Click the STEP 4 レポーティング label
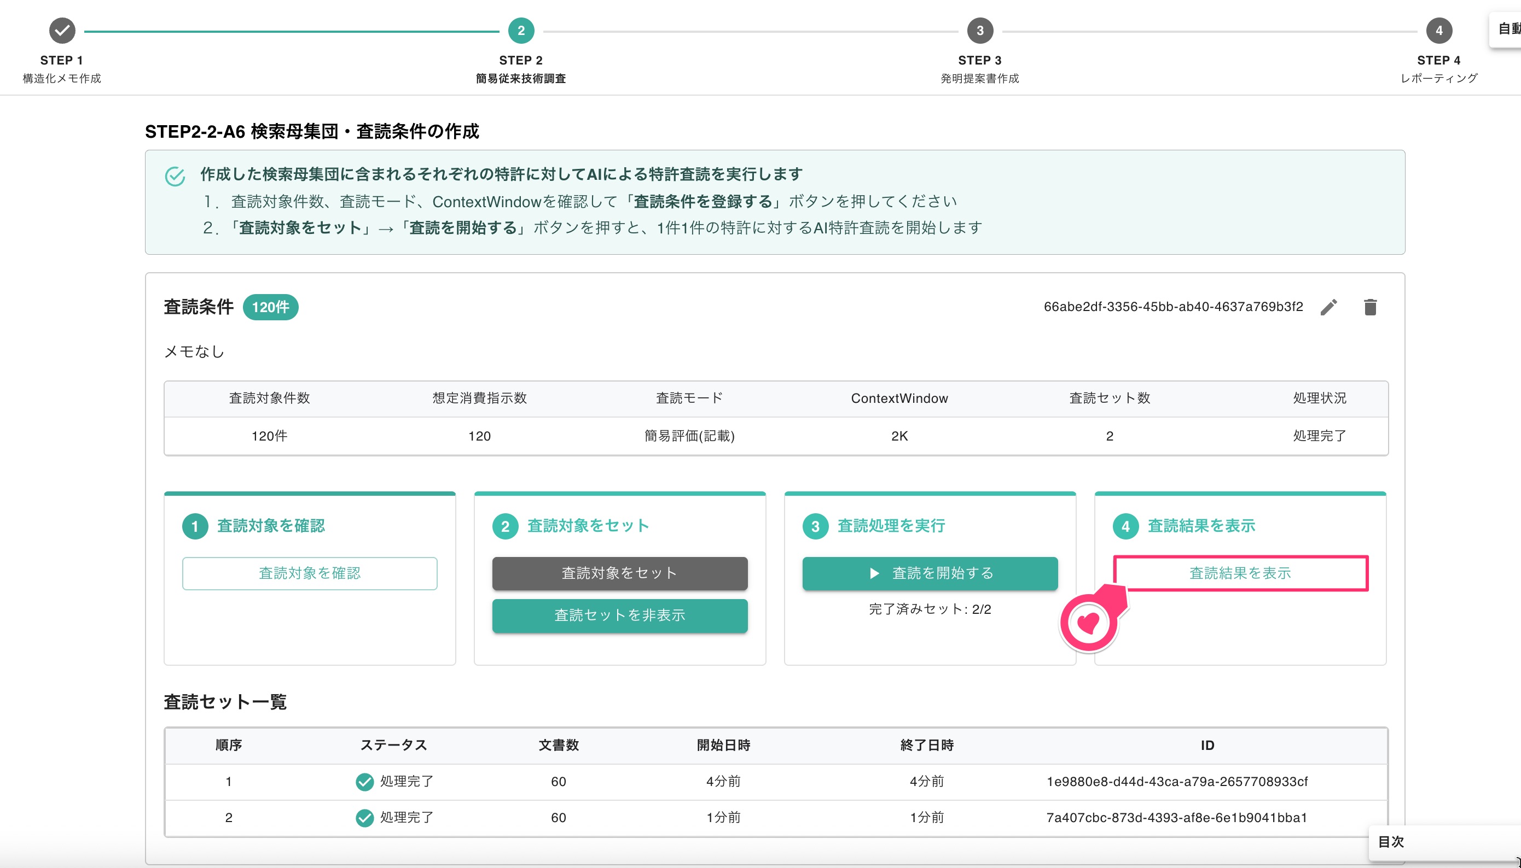The height and width of the screenshot is (868, 1521). coord(1438,69)
